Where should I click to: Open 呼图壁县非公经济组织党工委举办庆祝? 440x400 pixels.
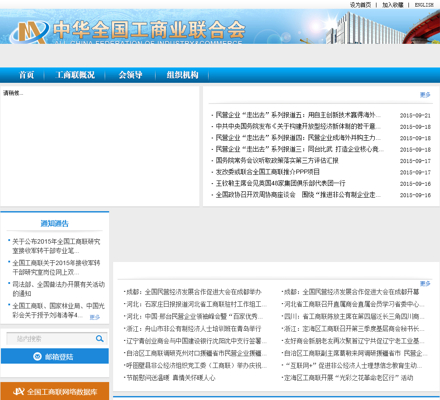pyautogui.click(x=196, y=365)
